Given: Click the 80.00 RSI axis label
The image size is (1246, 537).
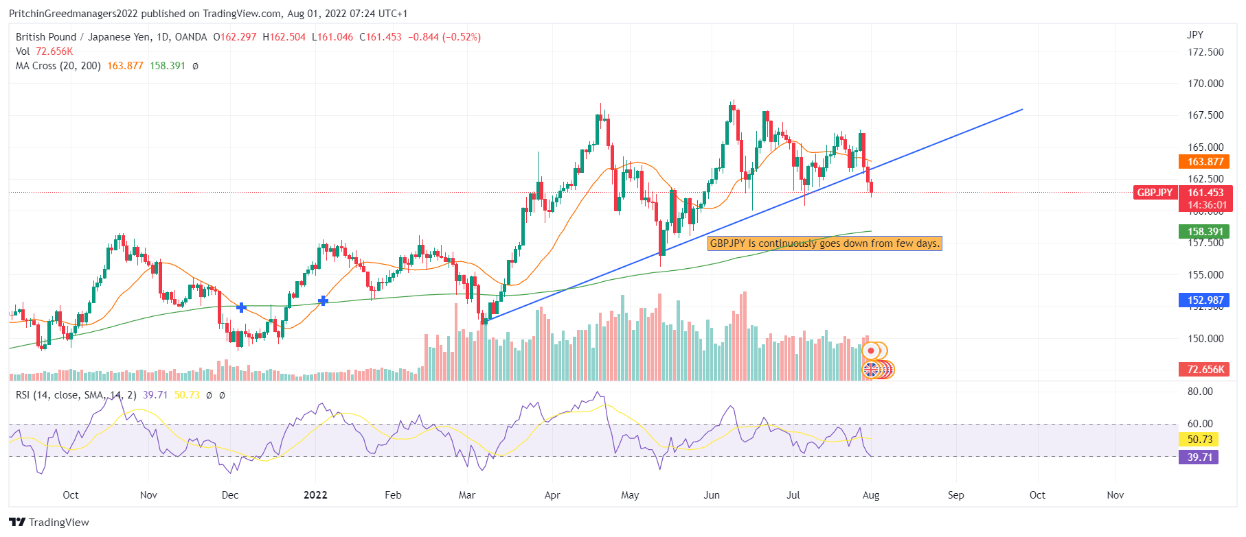Looking at the screenshot, I should click(1200, 392).
